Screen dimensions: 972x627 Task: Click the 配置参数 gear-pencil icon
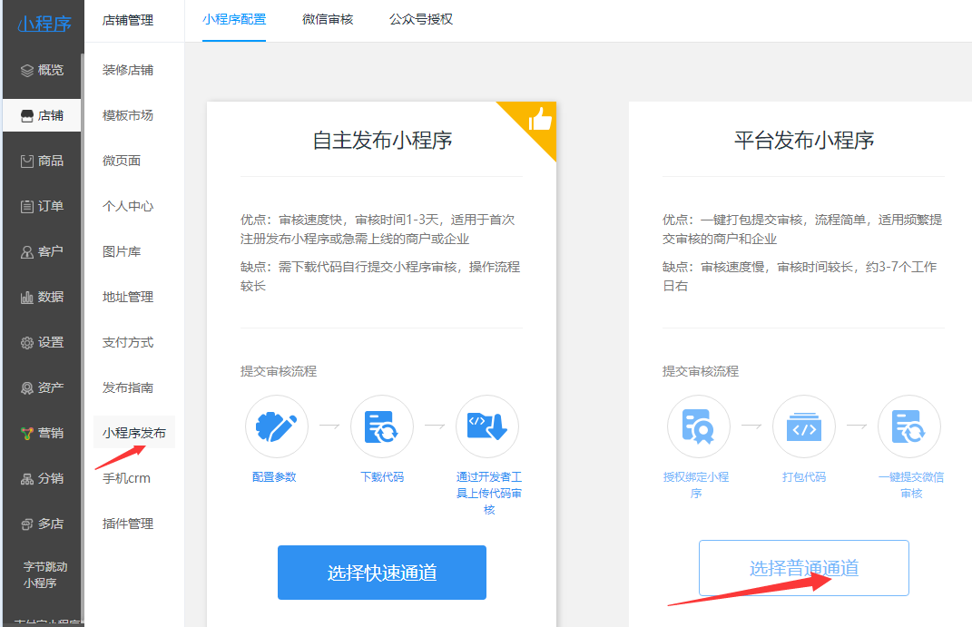pyautogui.click(x=276, y=426)
